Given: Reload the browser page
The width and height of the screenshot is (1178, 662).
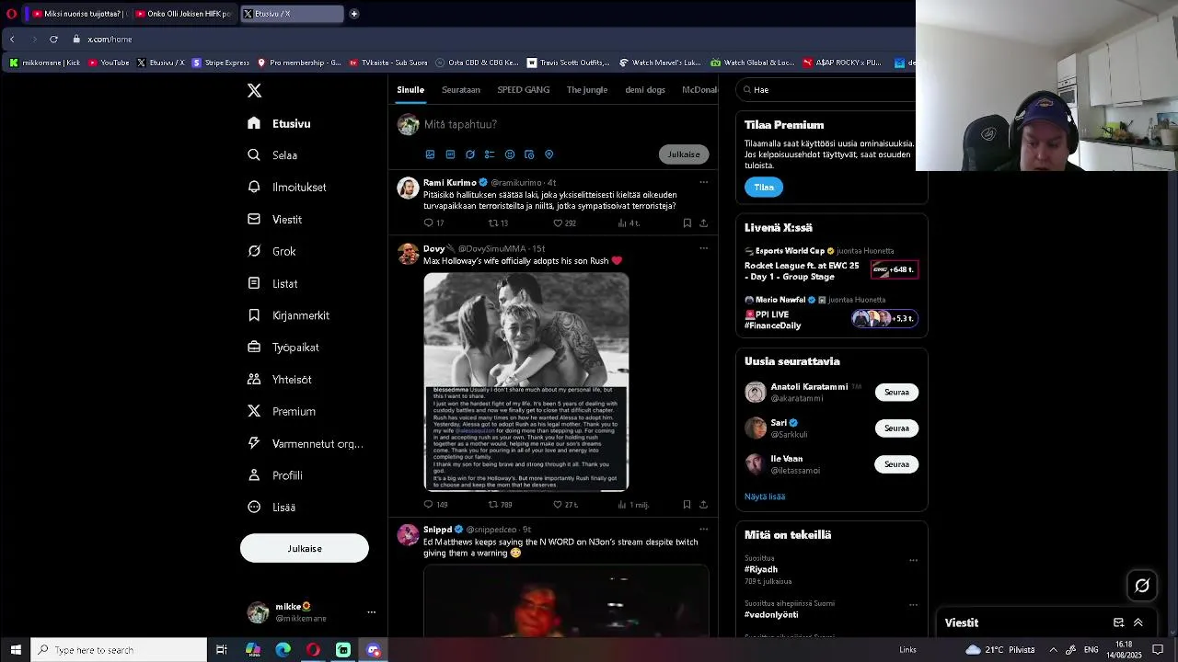Looking at the screenshot, I should pos(53,39).
